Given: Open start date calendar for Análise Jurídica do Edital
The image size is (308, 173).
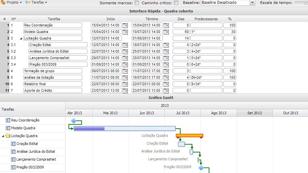Looking at the screenshot, I should (125, 51).
